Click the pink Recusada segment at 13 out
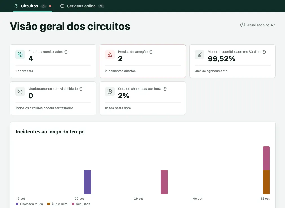Image resolution: width=285 pixels, height=208 pixels. tap(266, 158)
